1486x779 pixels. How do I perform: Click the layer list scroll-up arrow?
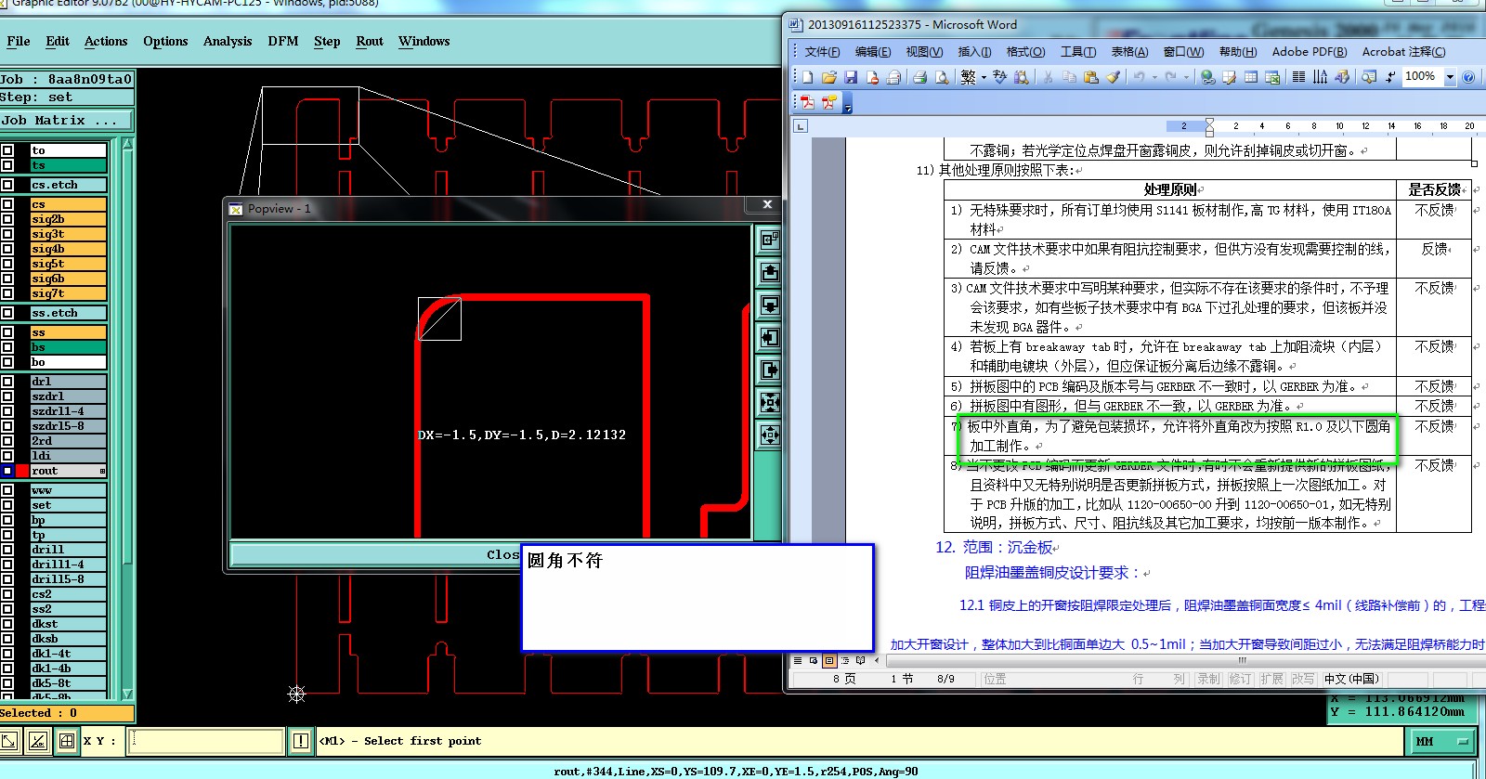[127, 145]
